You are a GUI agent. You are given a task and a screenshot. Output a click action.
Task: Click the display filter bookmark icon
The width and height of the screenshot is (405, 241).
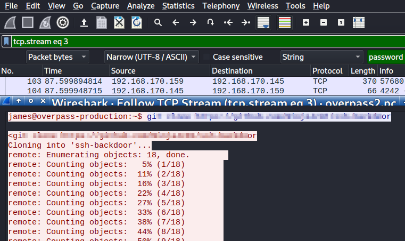coord(6,42)
